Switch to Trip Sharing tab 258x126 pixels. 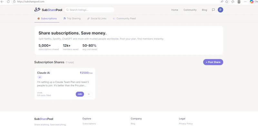(x=72, y=19)
